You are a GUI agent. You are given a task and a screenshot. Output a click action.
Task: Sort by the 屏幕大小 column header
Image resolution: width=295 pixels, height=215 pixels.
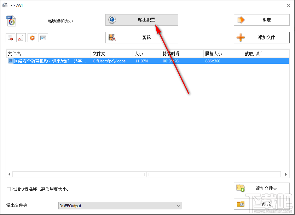coord(223,54)
